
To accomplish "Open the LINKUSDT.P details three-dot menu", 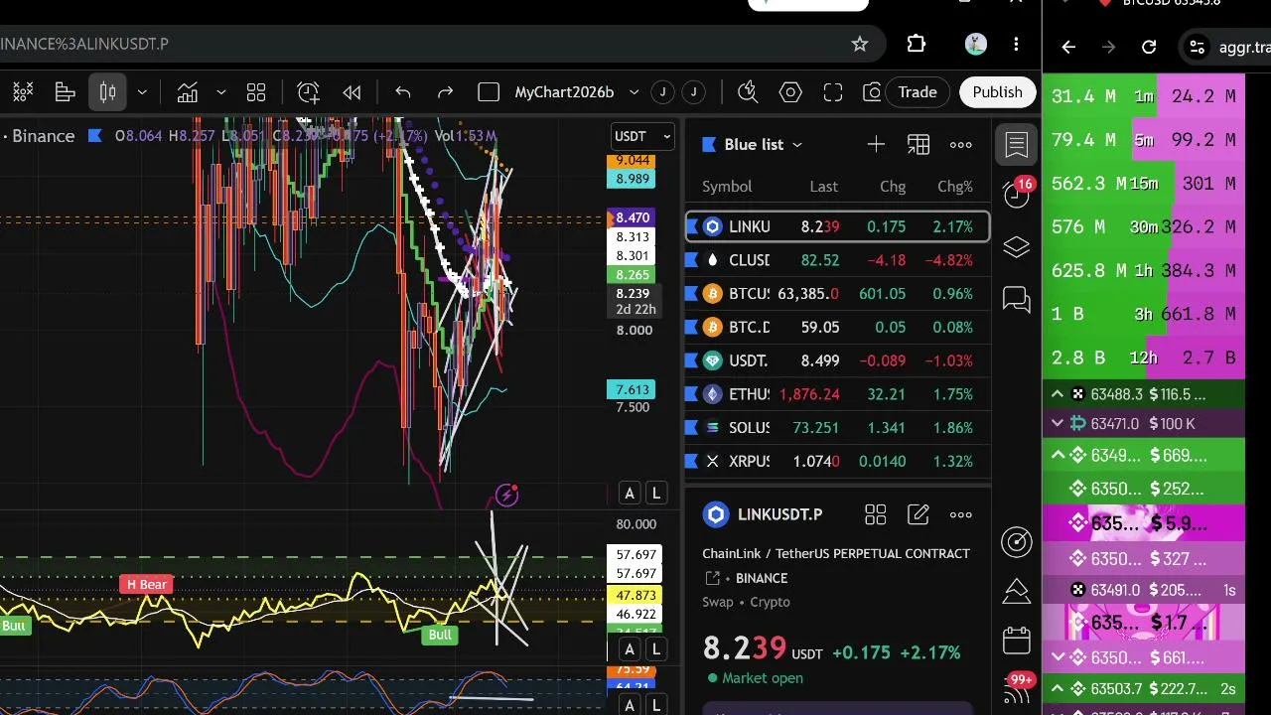I will coord(961,514).
